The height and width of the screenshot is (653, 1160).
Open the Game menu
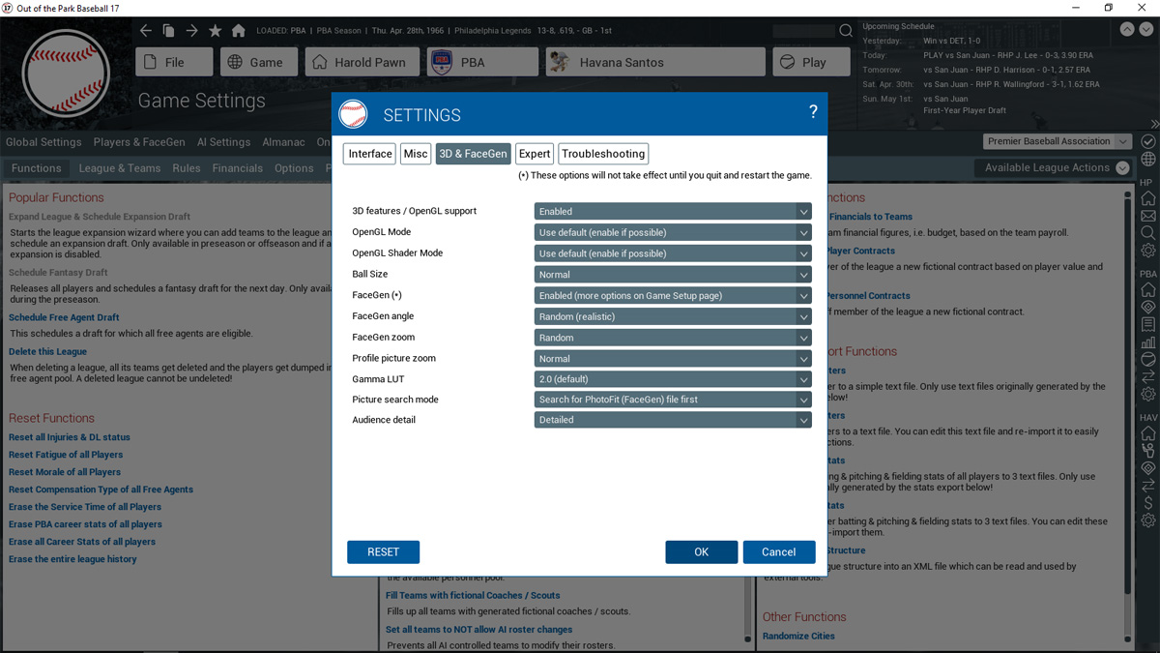tap(258, 62)
